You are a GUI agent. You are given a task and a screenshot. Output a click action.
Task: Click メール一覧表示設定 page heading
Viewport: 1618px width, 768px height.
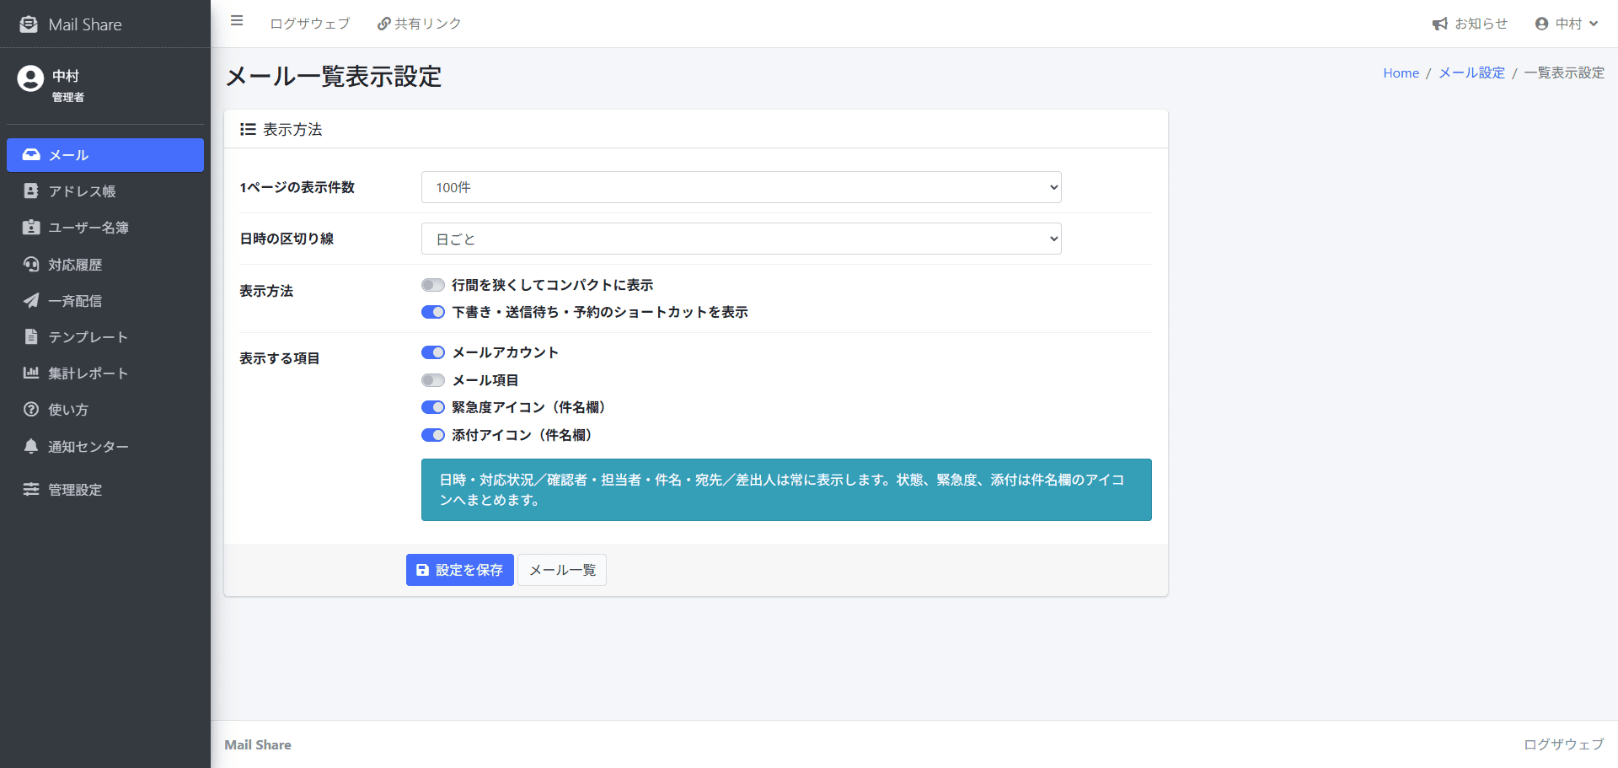click(334, 77)
